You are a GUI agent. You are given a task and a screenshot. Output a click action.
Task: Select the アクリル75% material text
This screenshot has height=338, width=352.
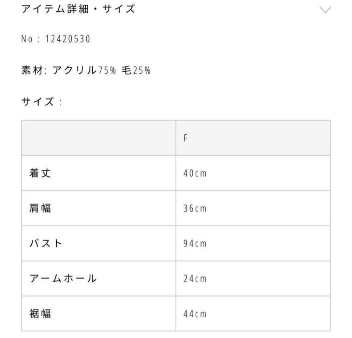[84, 70]
